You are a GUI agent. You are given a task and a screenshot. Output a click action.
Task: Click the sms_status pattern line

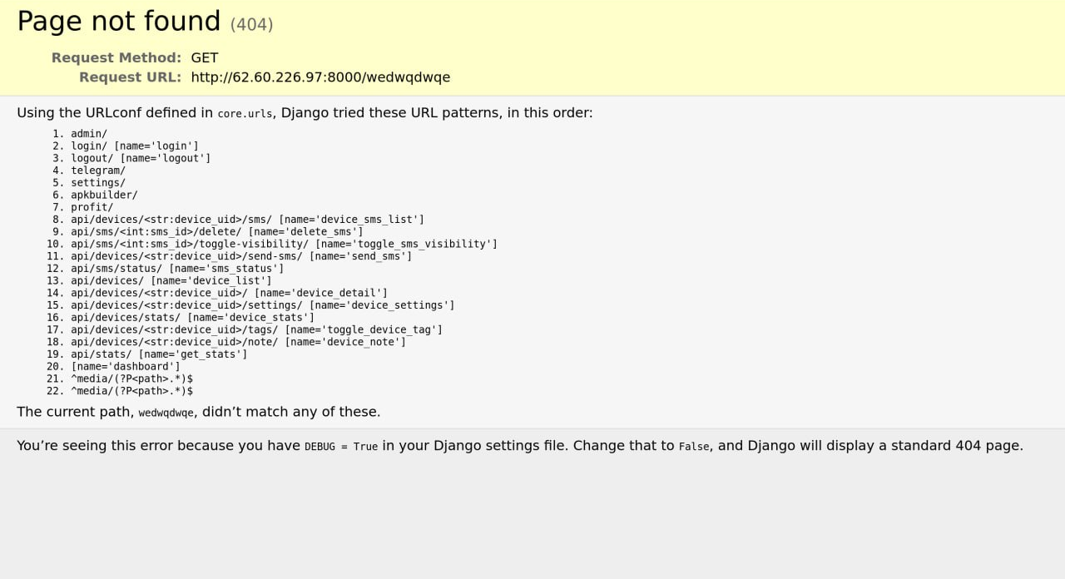pos(177,269)
